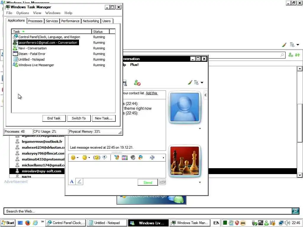Click the web search magnifier button

[296, 211]
